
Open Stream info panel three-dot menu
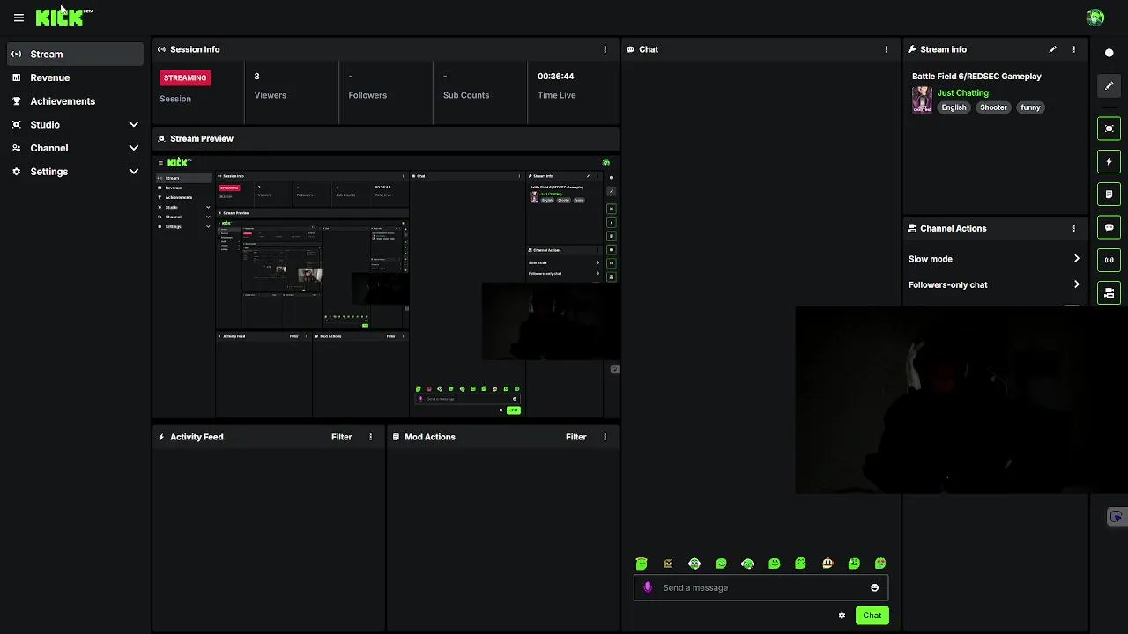coord(1073,49)
